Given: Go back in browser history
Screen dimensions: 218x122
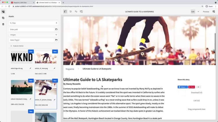Looking at the screenshot, I should click(x=2, y=6).
